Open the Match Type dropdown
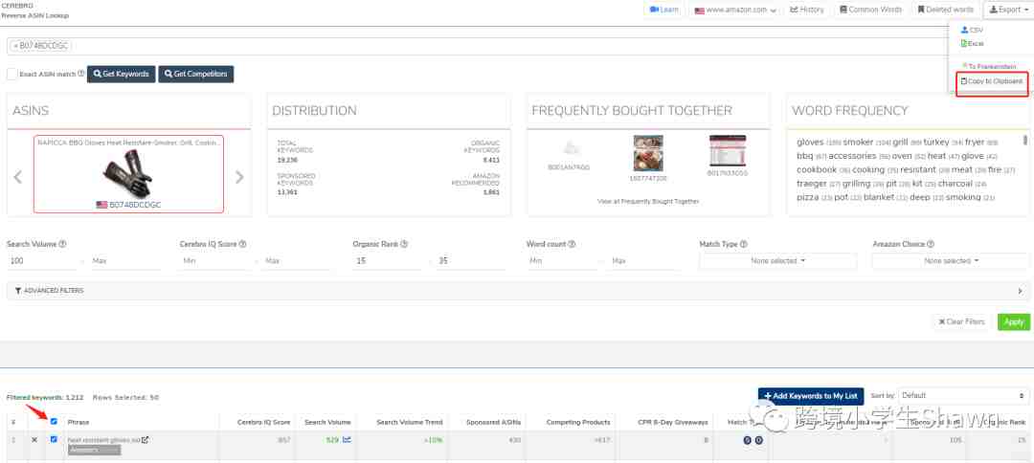Viewport: 1034px width, 463px height. [778, 261]
